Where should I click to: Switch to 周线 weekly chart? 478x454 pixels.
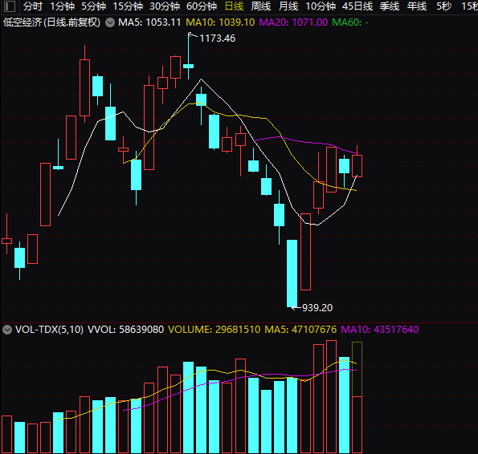(261, 6)
